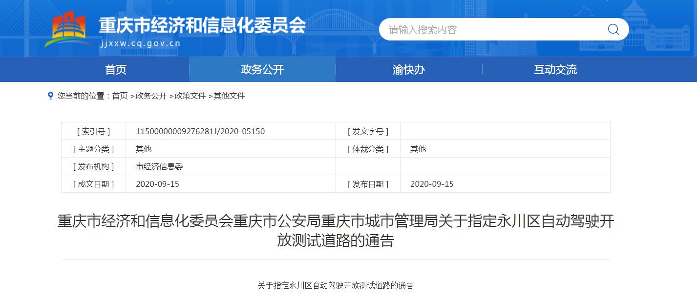Viewport: 697px width, 300px height.
Task: Click the location pin icon before breadcrumb
Action: tap(50, 96)
